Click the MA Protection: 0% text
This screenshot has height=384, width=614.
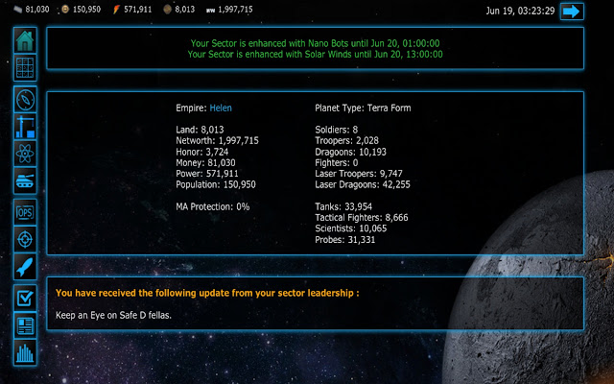pos(213,206)
